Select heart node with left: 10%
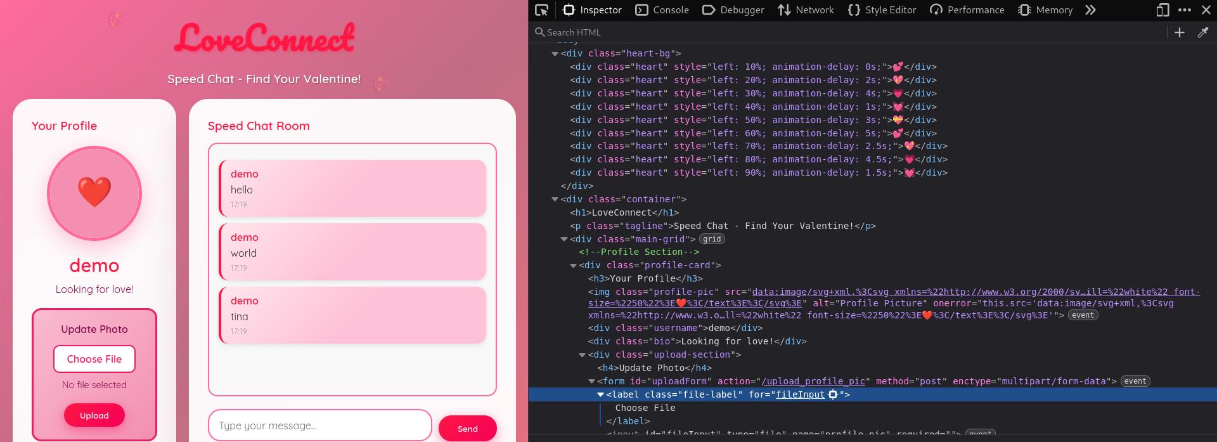Viewport: 1217px width, 442px height. coord(753,67)
